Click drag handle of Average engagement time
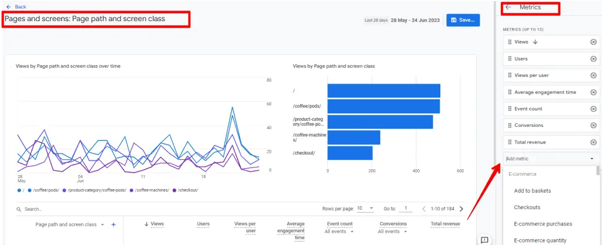The height and width of the screenshot is (245, 602). [x=510, y=92]
